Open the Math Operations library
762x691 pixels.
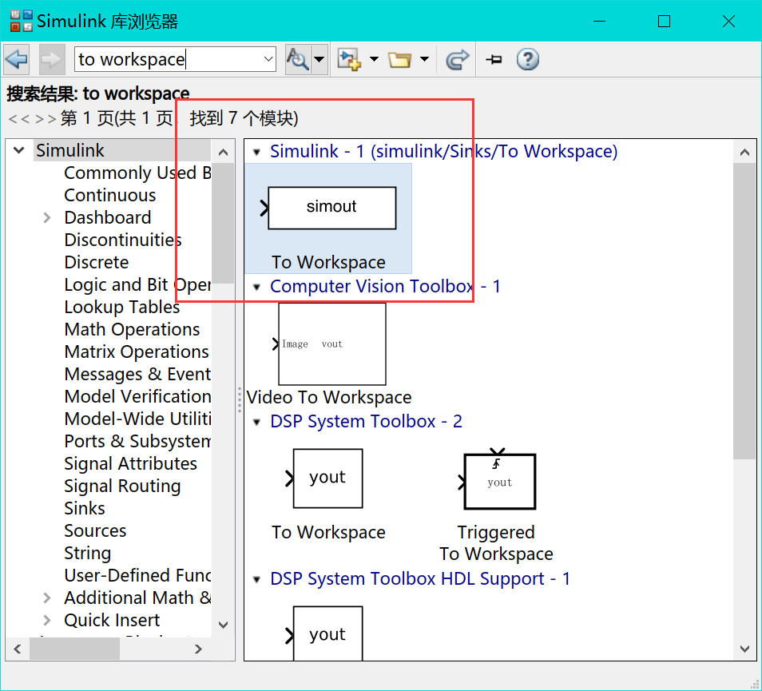132,329
